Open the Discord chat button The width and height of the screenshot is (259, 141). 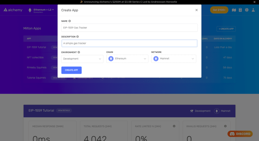pos(240,134)
